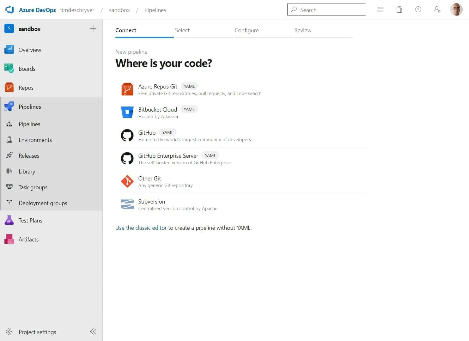Open the marketplace shopping bag icon

[x=399, y=9]
